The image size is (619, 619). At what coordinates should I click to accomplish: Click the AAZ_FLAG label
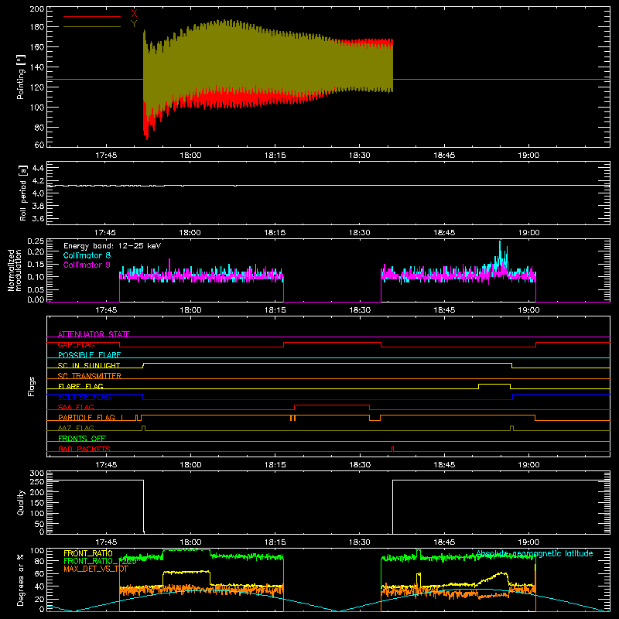click(76, 429)
